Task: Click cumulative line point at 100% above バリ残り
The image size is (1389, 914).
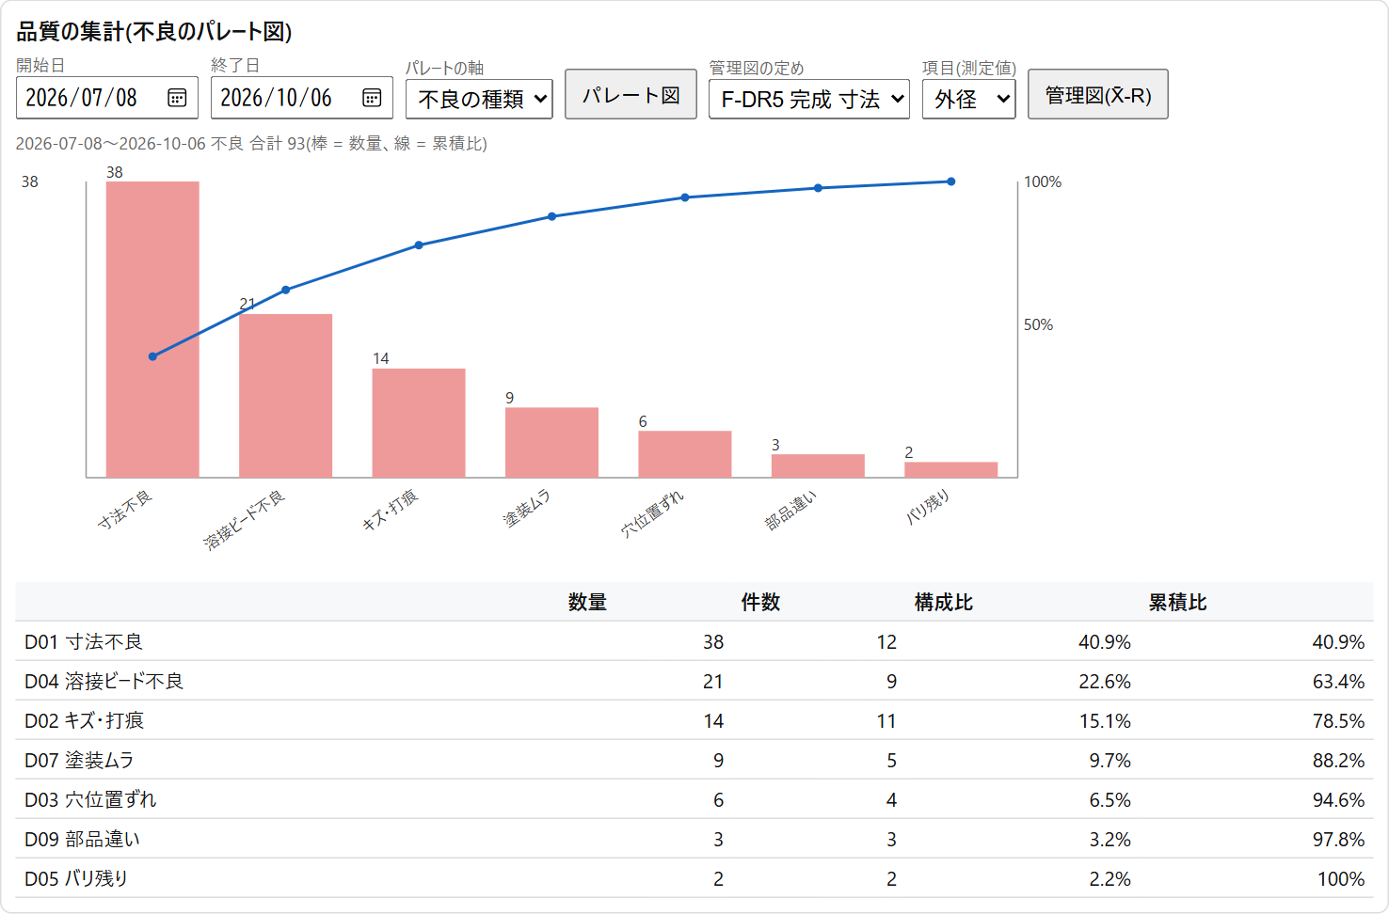Action: pos(951,181)
